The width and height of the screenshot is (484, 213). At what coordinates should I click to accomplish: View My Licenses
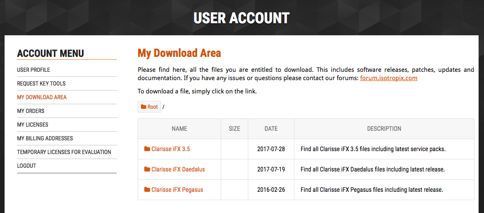[32, 125]
